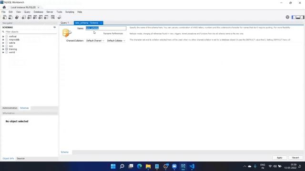The image size is (305, 171).
Task: Open the Server menu
Action: click(x=50, y=12)
